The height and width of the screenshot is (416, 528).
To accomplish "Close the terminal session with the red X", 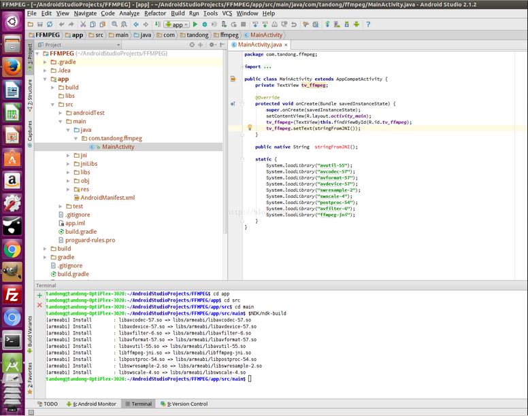I will (x=39, y=305).
